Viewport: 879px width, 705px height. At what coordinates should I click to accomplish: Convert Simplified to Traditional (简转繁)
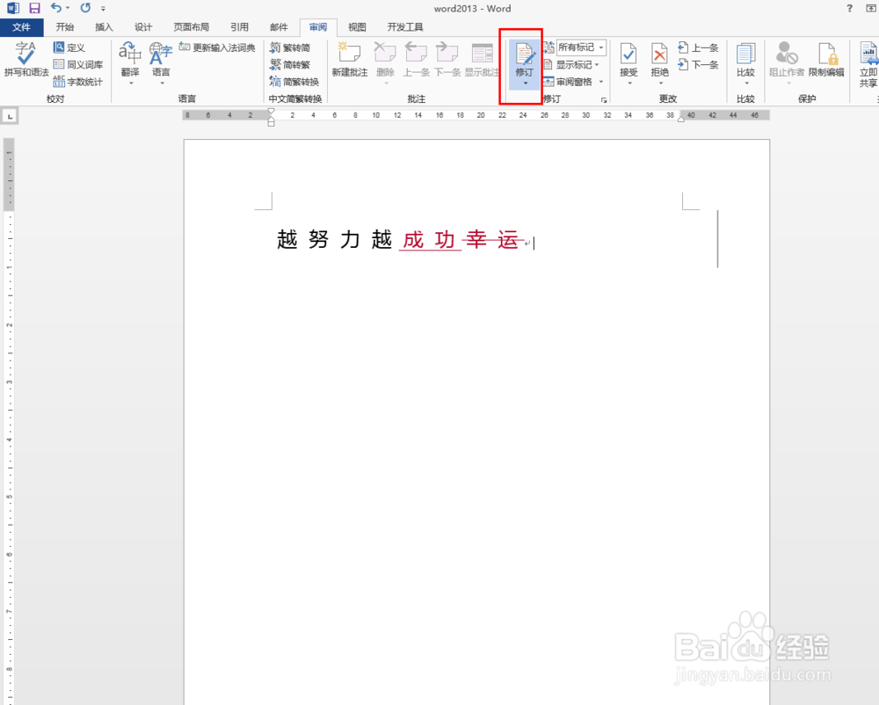tap(290, 64)
